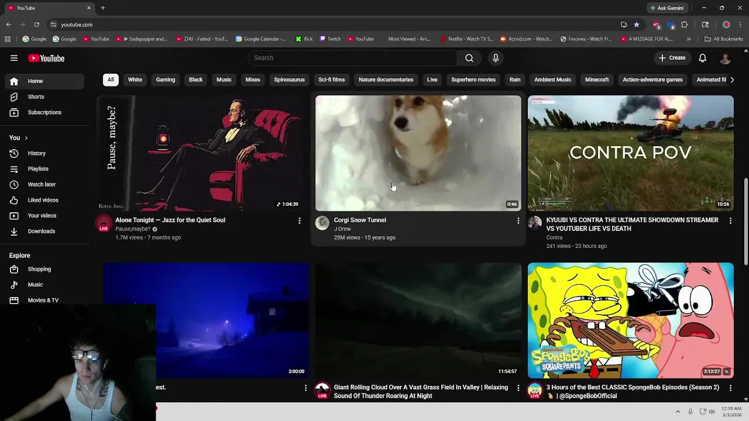
Task: Open the taskbar clock showing 12:39 AM
Action: [x=731, y=412]
